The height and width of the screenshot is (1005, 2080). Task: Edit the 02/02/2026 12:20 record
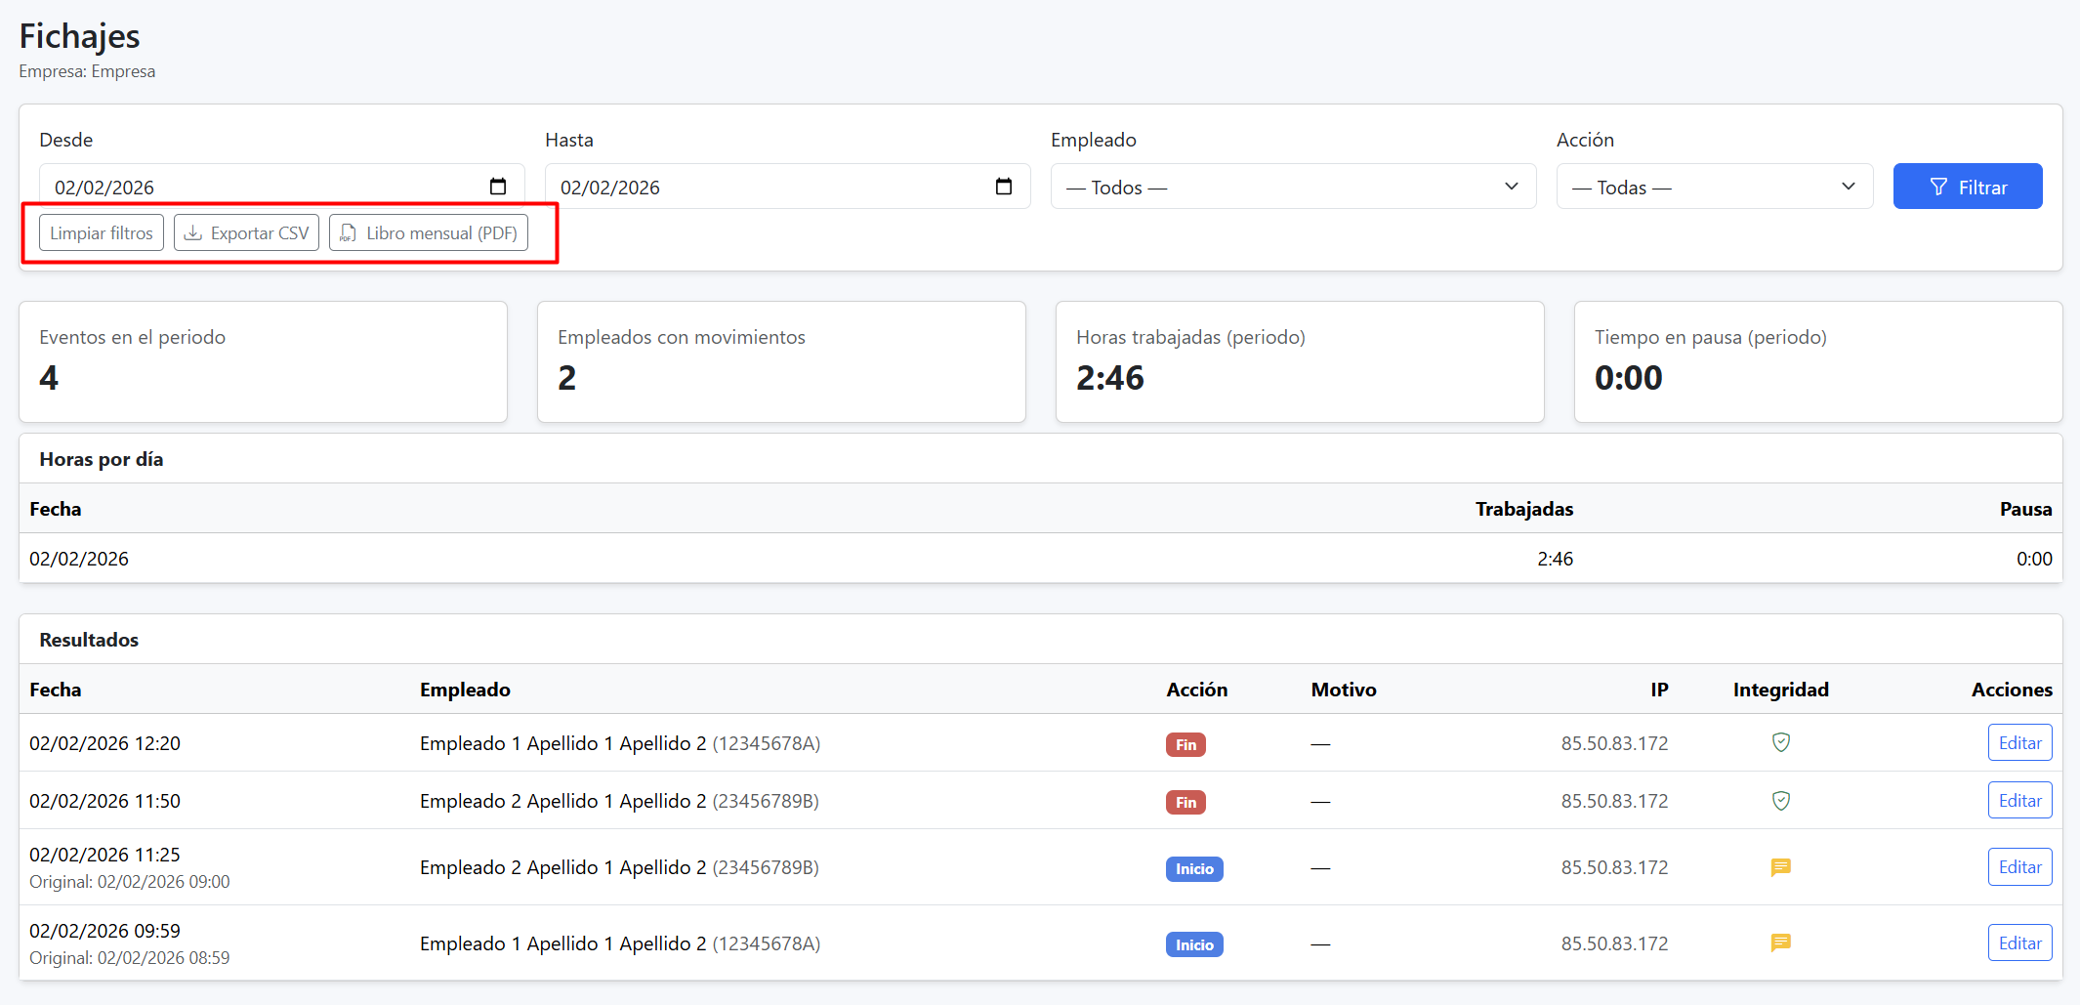click(2018, 743)
